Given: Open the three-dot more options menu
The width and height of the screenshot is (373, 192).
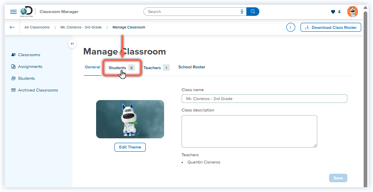Looking at the screenshot, I should coord(290,27).
